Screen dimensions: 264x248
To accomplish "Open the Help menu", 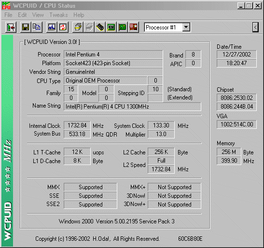I will (79, 15).
